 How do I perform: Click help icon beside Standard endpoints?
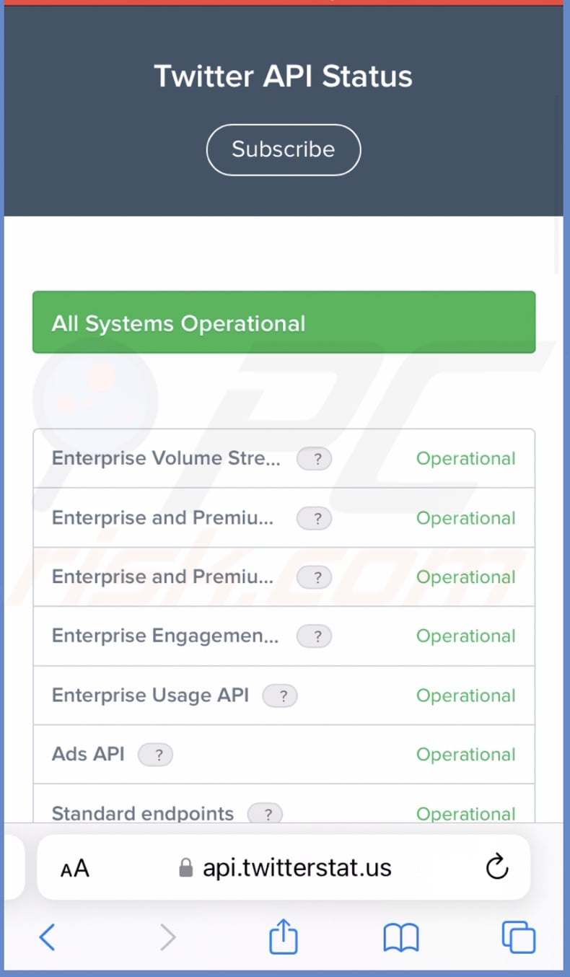(265, 814)
